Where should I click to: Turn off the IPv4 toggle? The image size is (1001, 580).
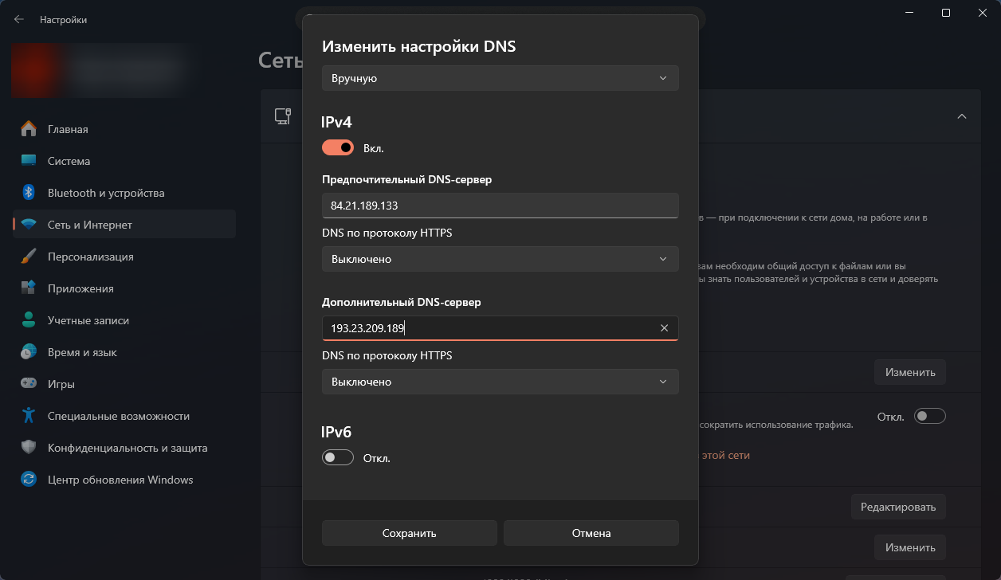[x=338, y=148]
